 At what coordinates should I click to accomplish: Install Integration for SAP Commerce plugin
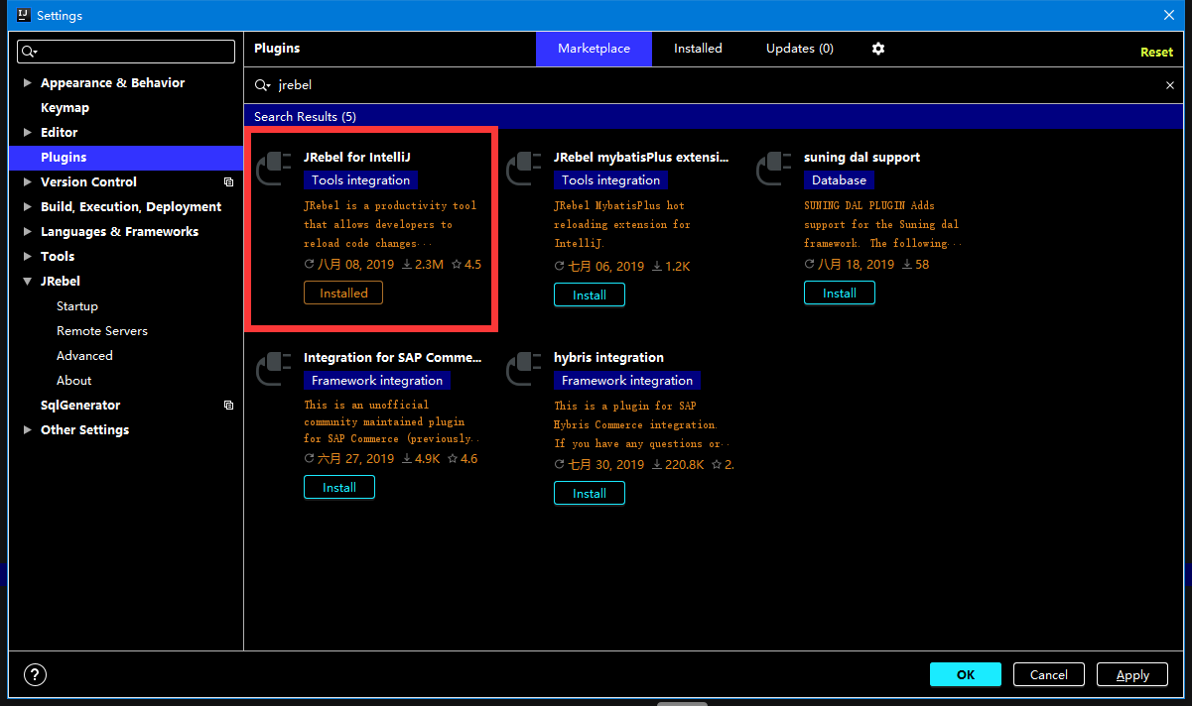pos(339,488)
